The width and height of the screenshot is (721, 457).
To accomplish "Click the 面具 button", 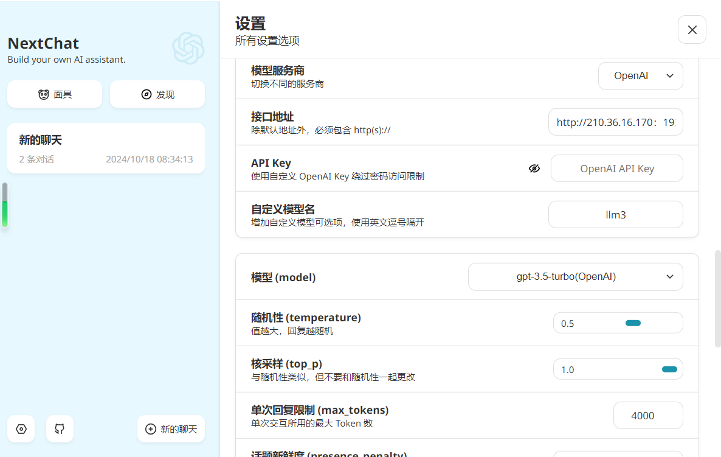I will [55, 94].
